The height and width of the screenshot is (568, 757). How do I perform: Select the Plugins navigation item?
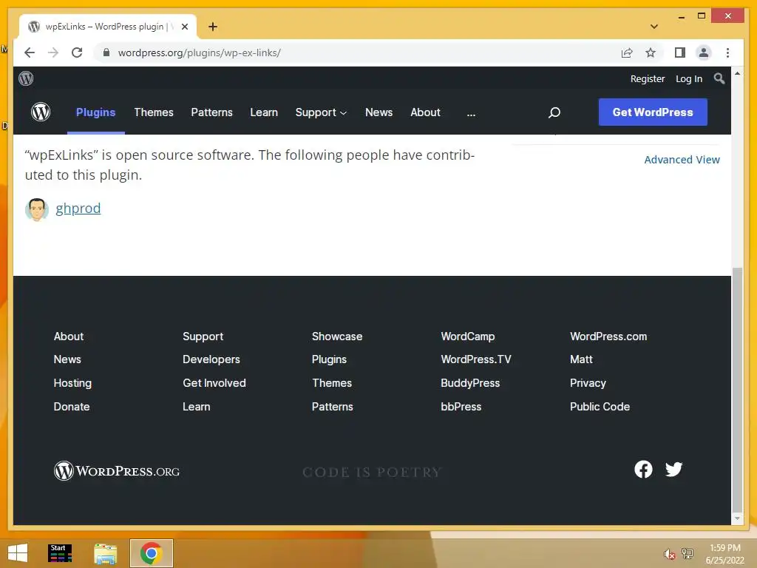coord(95,112)
